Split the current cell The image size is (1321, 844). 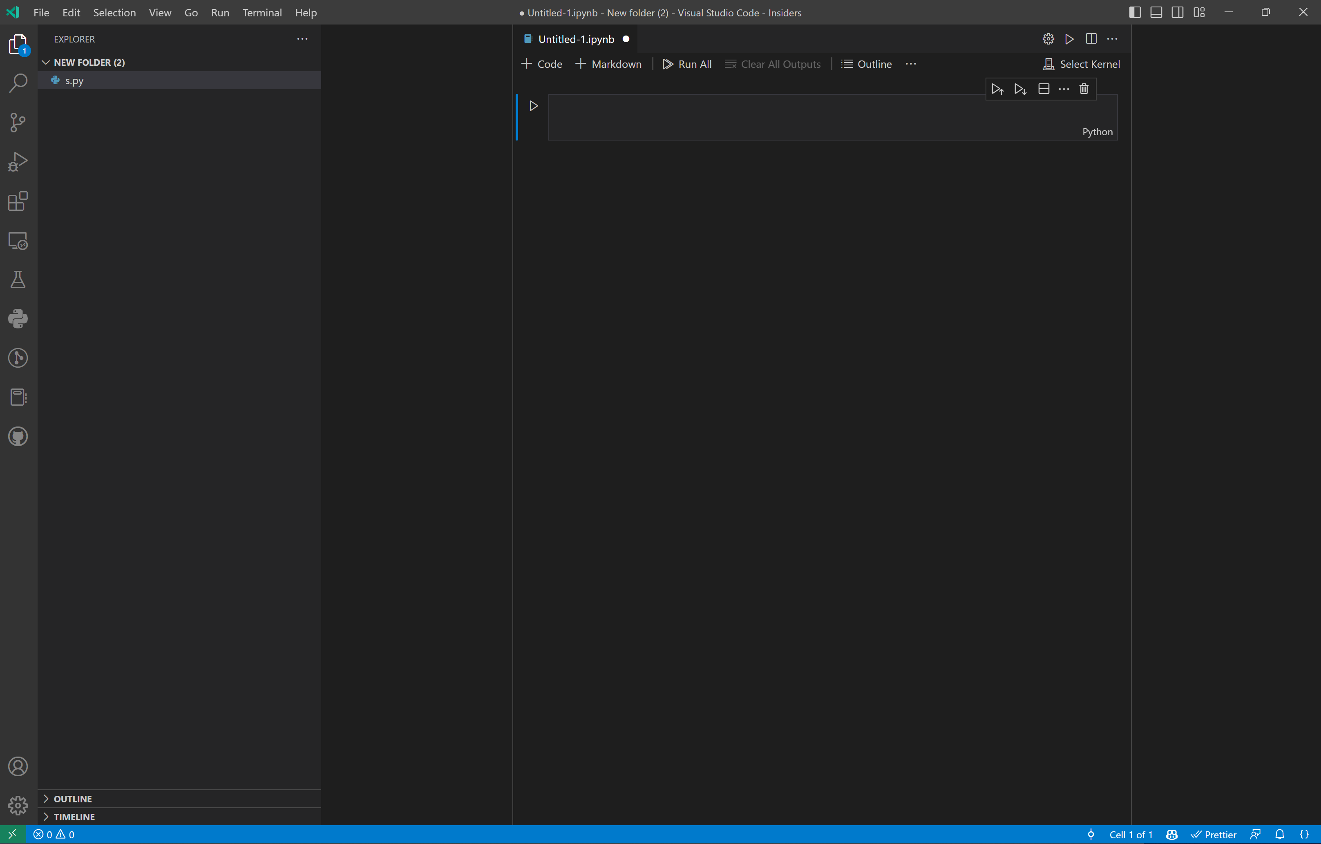pyautogui.click(x=1044, y=88)
